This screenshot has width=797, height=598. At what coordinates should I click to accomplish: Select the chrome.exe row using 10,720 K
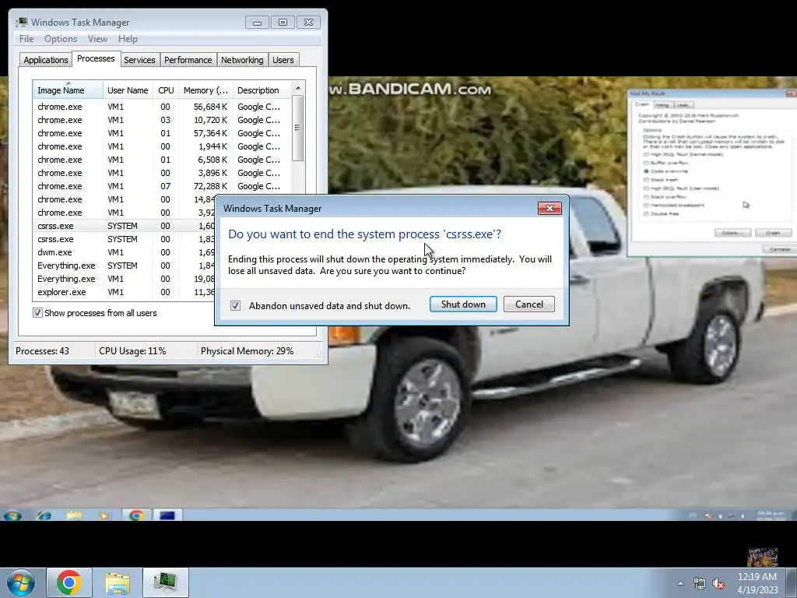[162, 120]
